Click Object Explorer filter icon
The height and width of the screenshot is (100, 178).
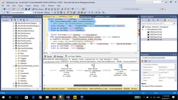tap(21, 20)
